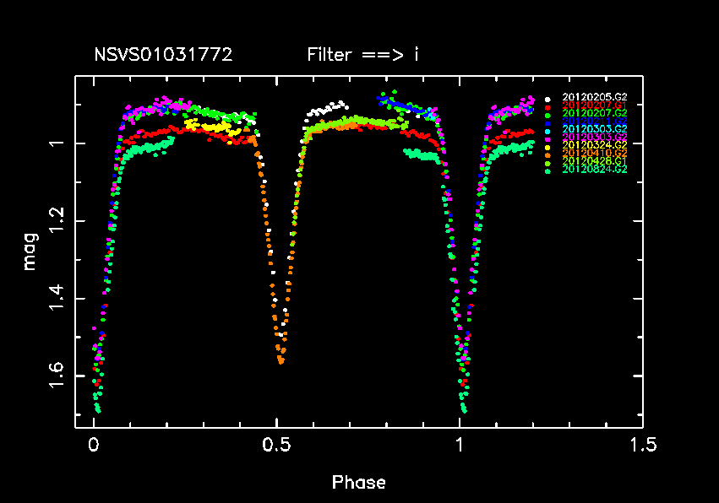
Task: Click the yellow-green 20120428.G1 legend marker
Action: tap(547, 162)
